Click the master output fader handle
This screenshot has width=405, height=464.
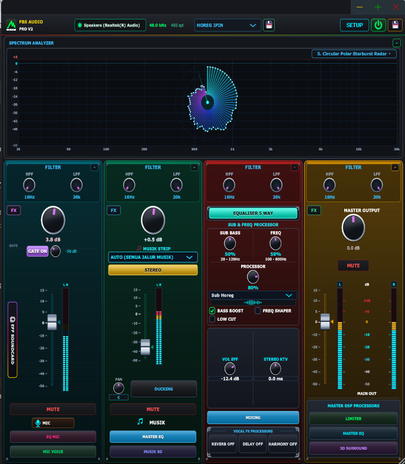pos(325,322)
